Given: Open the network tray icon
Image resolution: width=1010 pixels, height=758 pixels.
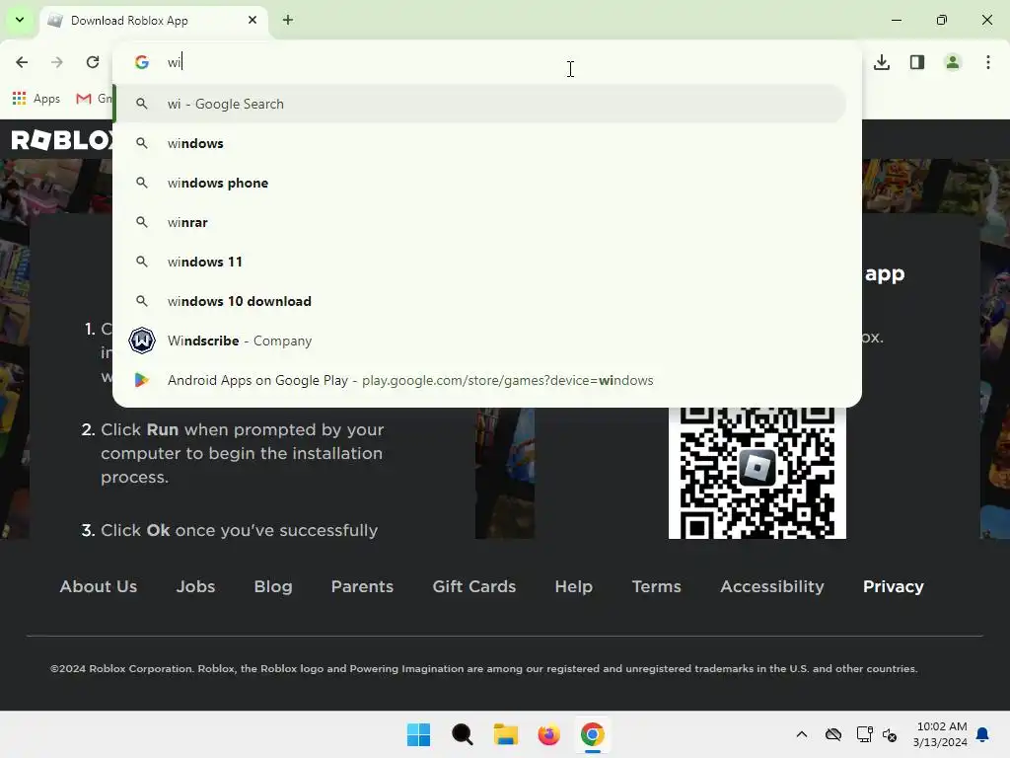Looking at the screenshot, I should [x=864, y=734].
